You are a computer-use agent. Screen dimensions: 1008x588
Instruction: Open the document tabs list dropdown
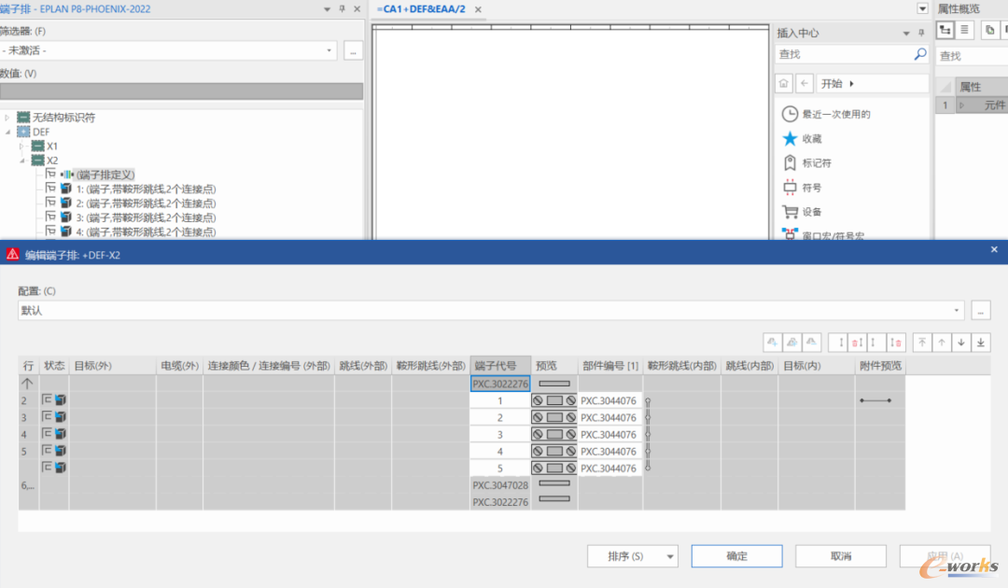922,9
